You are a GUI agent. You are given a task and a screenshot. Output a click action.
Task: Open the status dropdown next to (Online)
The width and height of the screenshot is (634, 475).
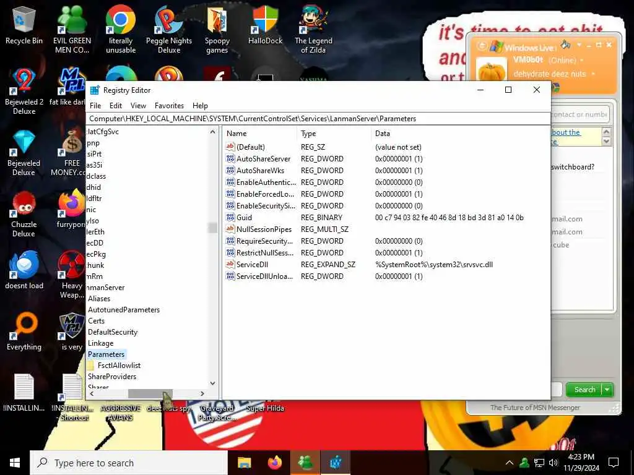coord(582,61)
